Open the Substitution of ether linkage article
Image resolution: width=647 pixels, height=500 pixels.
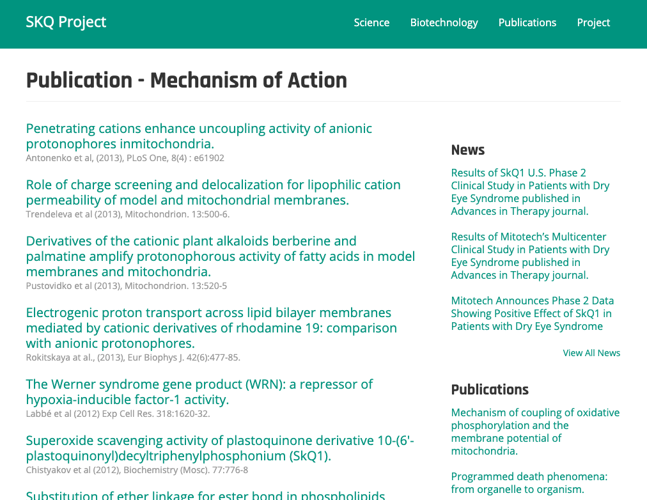tap(205, 496)
